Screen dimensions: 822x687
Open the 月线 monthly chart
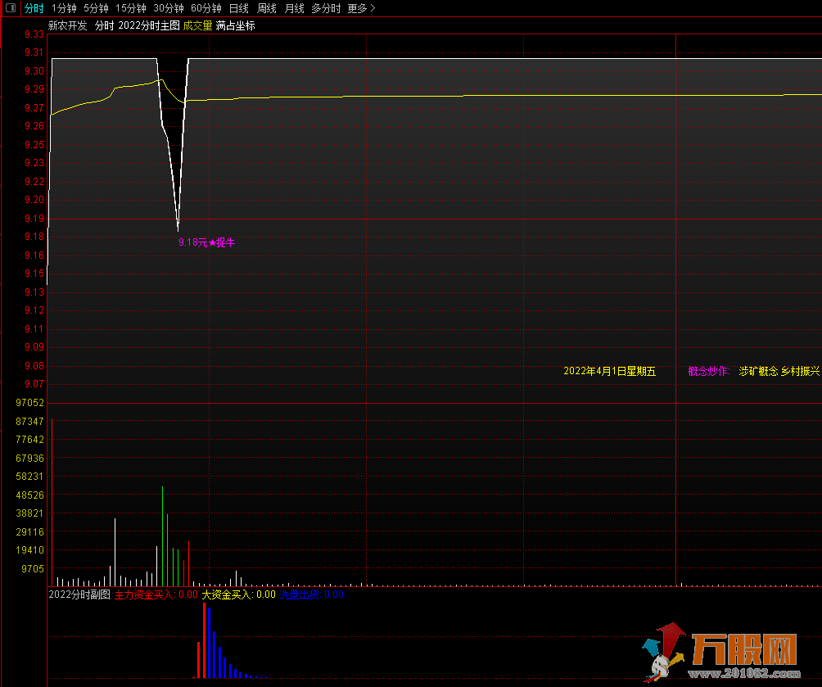point(295,8)
